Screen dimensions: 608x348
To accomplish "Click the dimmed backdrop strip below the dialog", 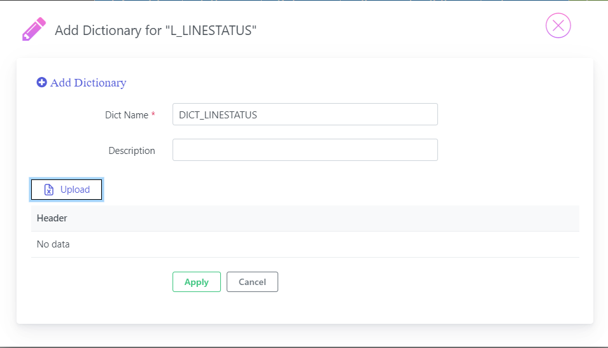I will pyautogui.click(x=304, y=336).
